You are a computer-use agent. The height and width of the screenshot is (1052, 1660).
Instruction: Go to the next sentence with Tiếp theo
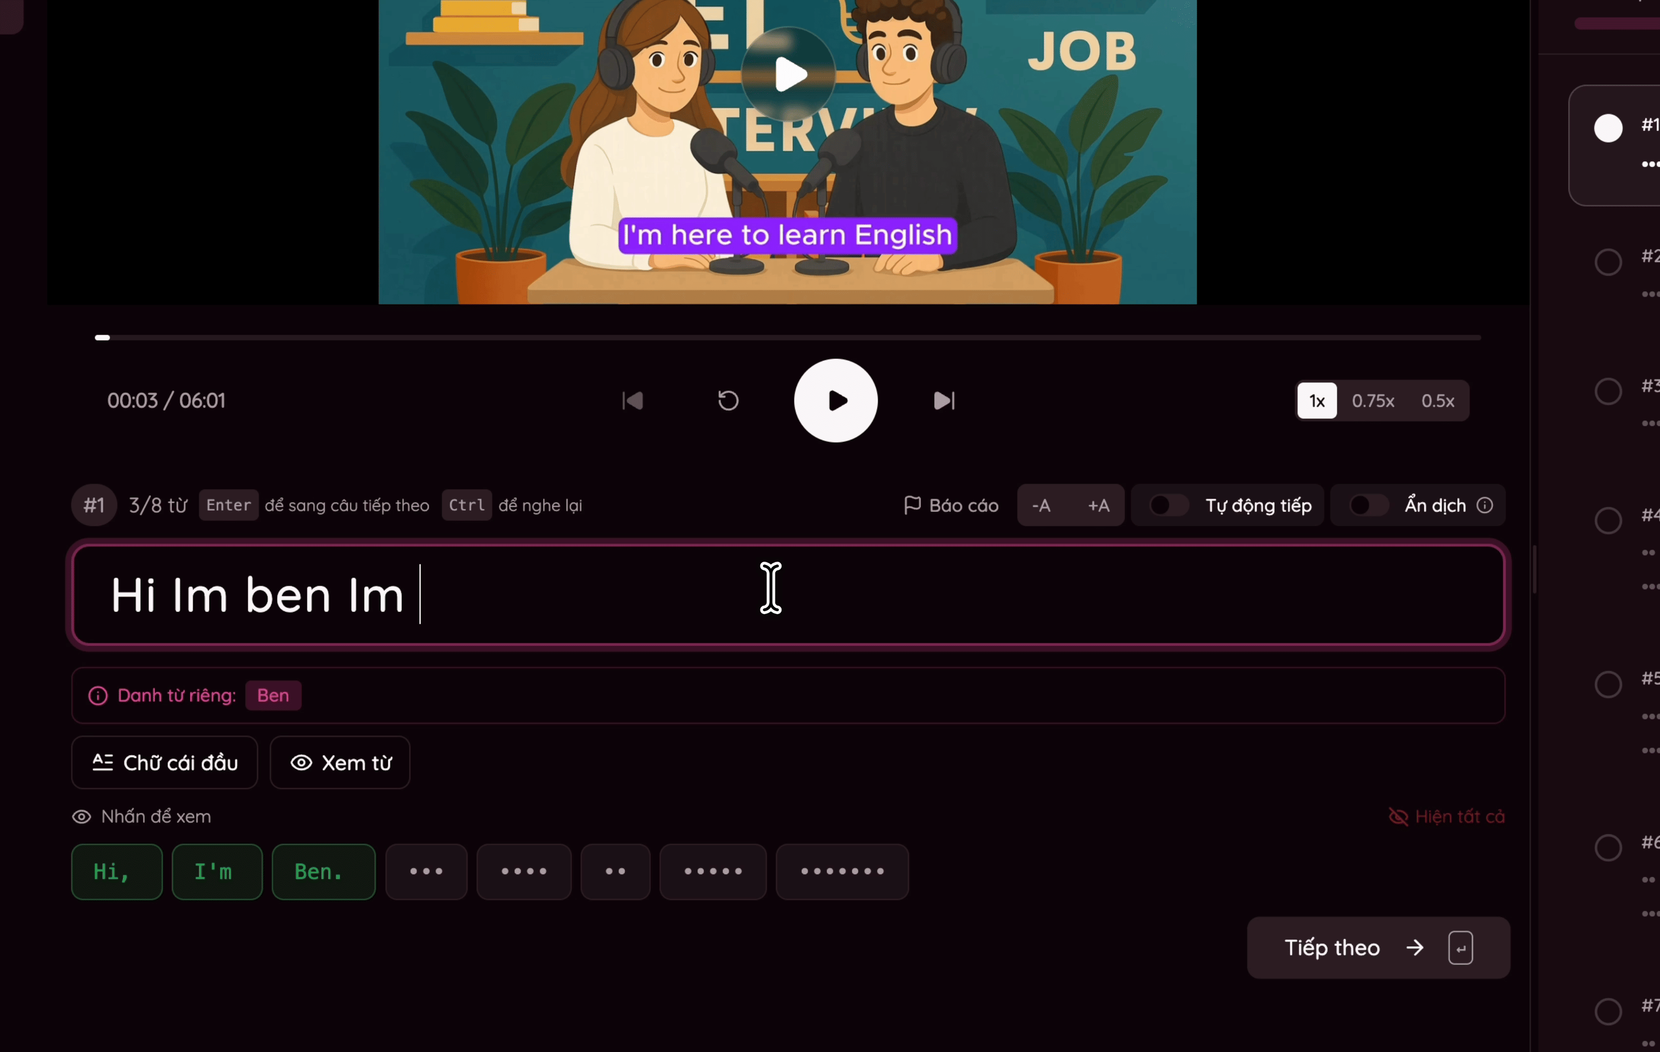[1378, 947]
